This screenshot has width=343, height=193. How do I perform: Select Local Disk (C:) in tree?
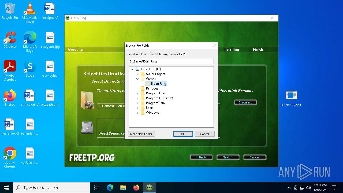point(151,69)
